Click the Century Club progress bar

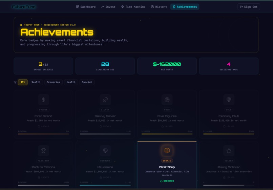pos(229,134)
